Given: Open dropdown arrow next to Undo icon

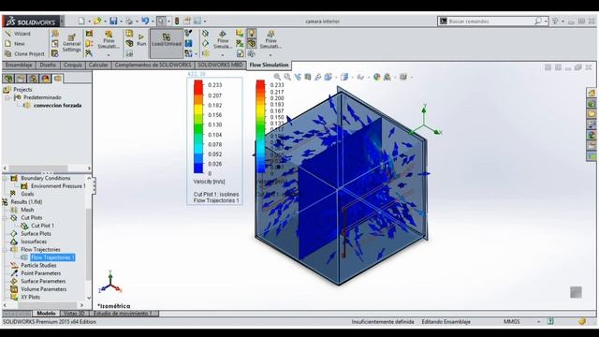Looking at the screenshot, I should tap(153, 22).
